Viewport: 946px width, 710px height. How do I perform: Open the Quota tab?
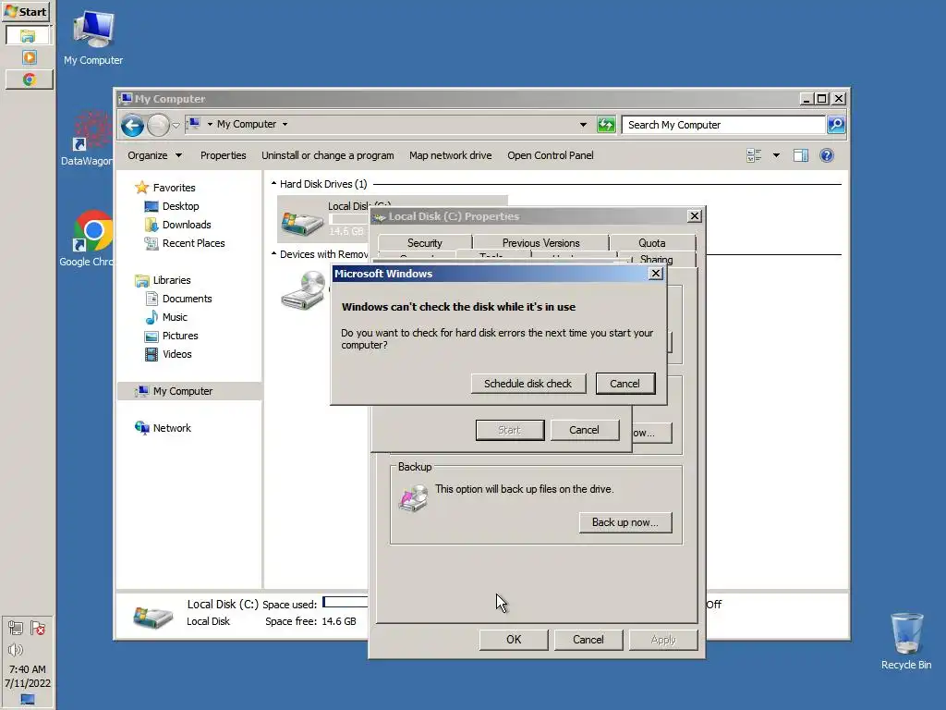tap(651, 243)
